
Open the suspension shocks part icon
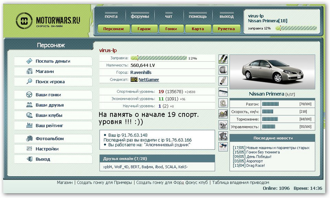click(x=223, y=59)
